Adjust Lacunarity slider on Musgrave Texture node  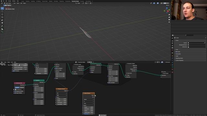tap(62, 104)
